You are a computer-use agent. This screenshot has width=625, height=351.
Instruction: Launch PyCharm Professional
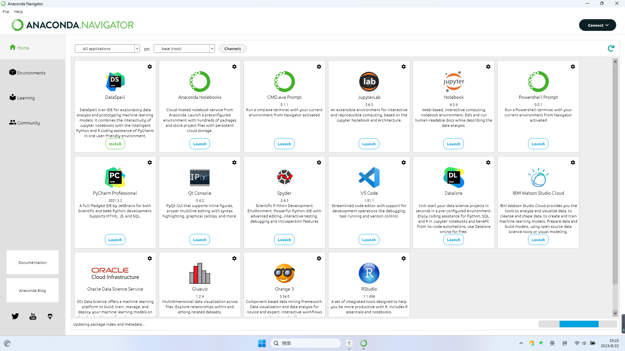(x=115, y=240)
